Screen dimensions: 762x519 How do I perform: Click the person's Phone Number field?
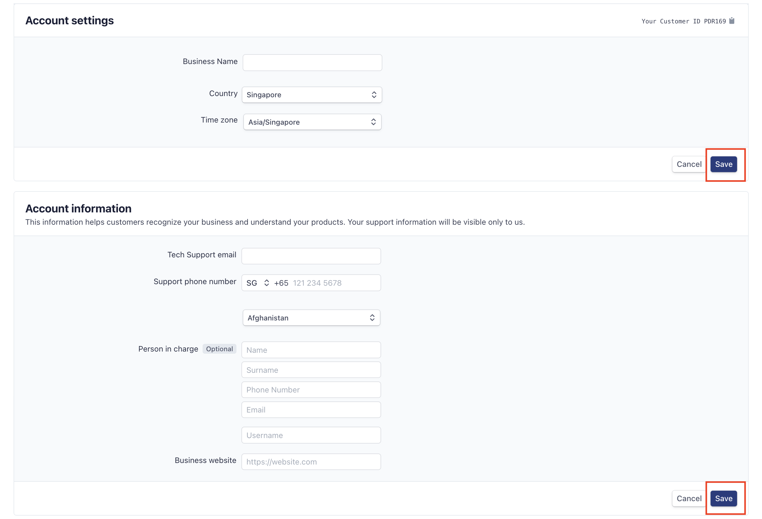click(311, 390)
